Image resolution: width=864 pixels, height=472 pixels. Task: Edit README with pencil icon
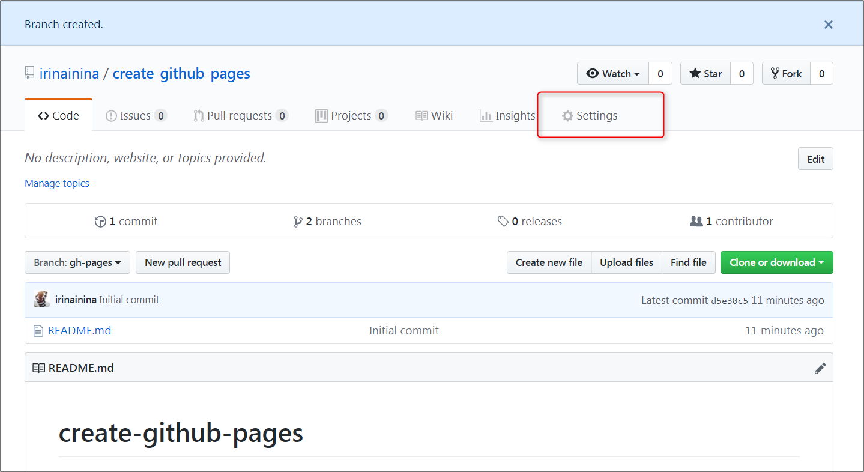[820, 368]
